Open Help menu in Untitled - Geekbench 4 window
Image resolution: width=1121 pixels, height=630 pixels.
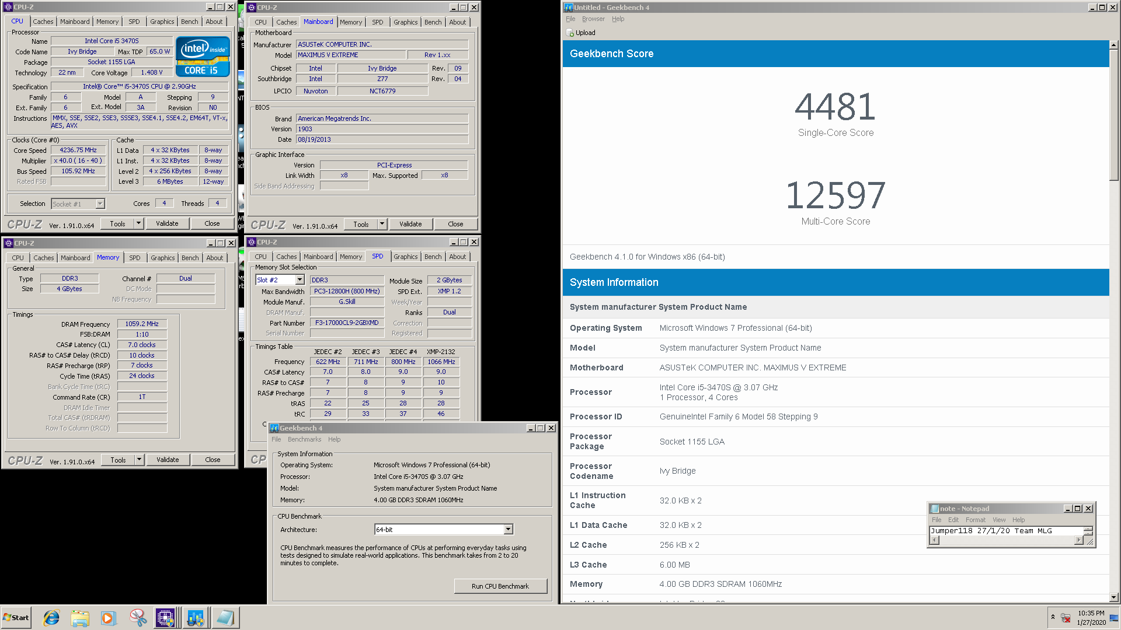point(618,19)
